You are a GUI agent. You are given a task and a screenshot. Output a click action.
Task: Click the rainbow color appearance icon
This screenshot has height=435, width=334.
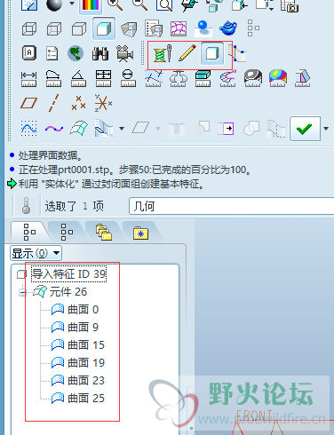tap(91, 5)
